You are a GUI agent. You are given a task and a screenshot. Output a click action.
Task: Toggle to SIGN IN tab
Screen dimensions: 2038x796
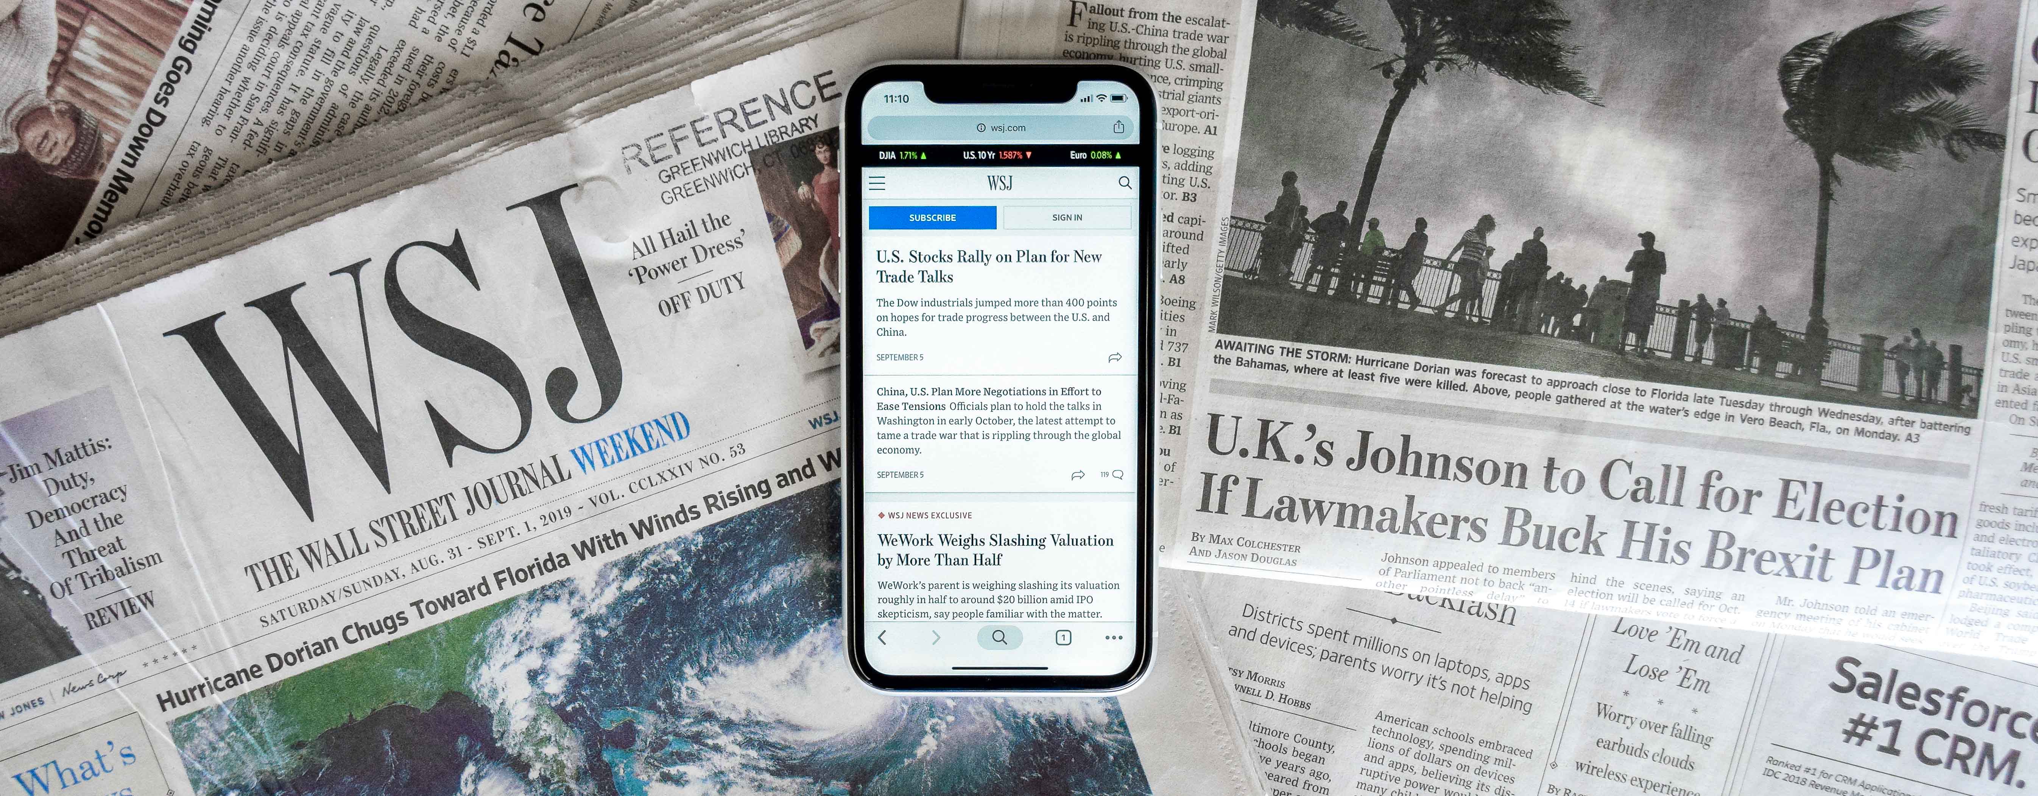click(x=1066, y=217)
